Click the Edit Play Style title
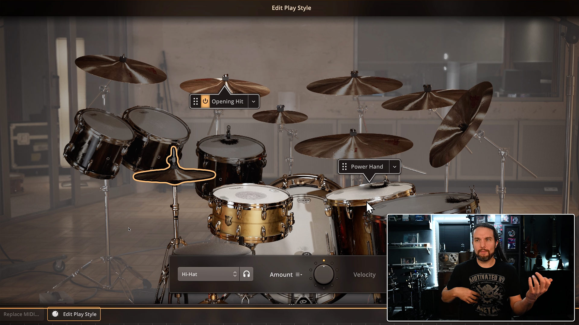Viewport: 579px width, 325px height. click(291, 8)
